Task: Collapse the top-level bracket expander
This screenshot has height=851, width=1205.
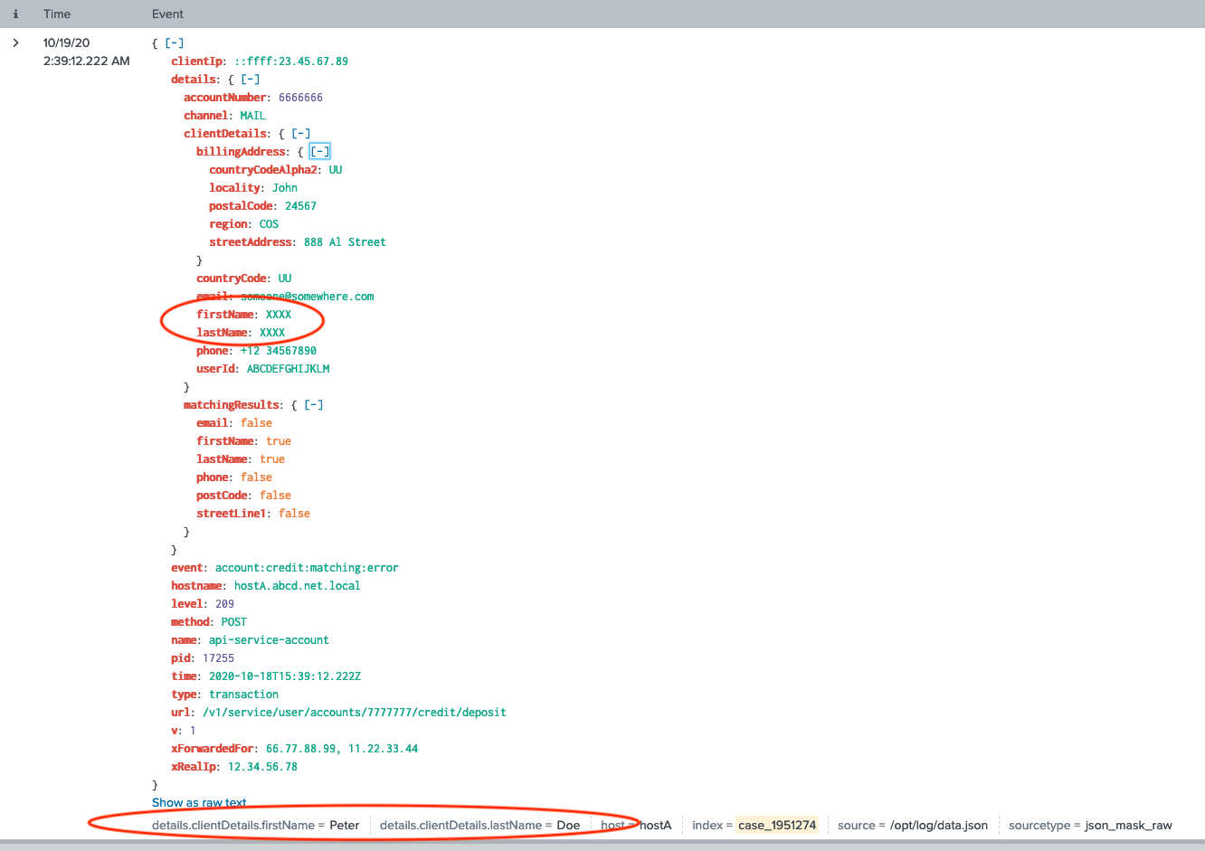Action: click(x=172, y=43)
